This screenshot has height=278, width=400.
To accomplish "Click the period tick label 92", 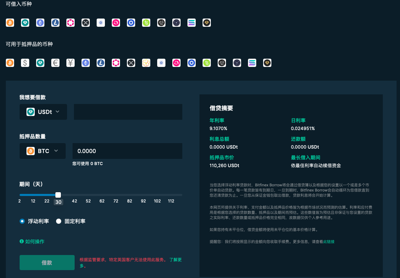I will 143,201.
